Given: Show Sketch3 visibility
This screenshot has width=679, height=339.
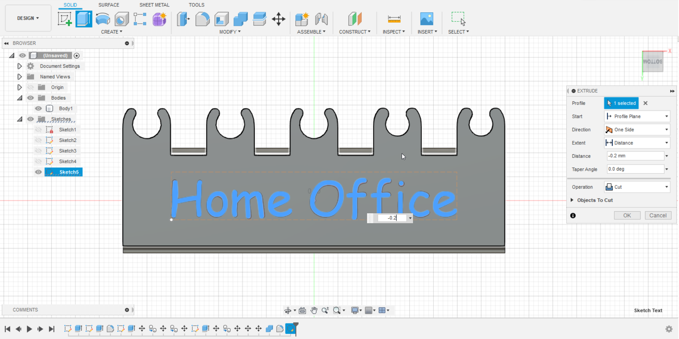Looking at the screenshot, I should [38, 151].
